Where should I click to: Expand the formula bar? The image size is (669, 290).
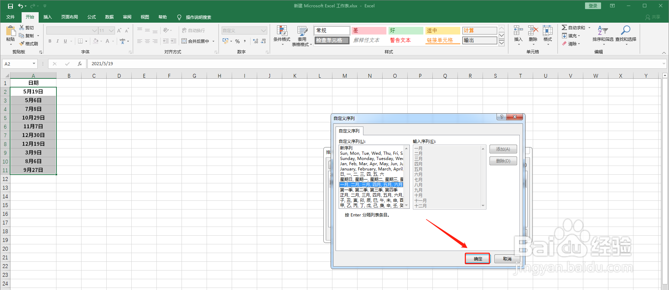(x=663, y=64)
